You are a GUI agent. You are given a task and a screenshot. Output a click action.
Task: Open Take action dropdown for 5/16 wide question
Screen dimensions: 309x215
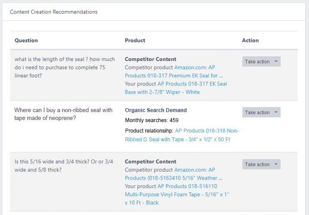pyautogui.click(x=261, y=164)
